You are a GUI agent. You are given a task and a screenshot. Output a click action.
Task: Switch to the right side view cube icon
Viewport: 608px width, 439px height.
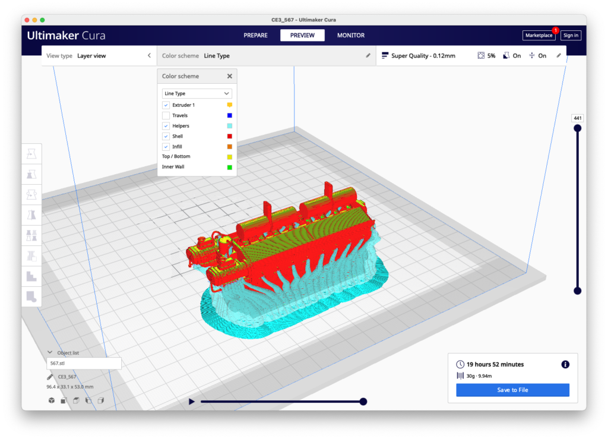101,400
